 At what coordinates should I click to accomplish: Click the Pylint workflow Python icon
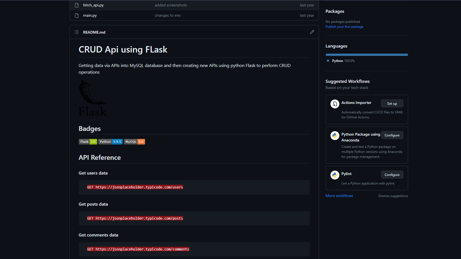[335, 175]
